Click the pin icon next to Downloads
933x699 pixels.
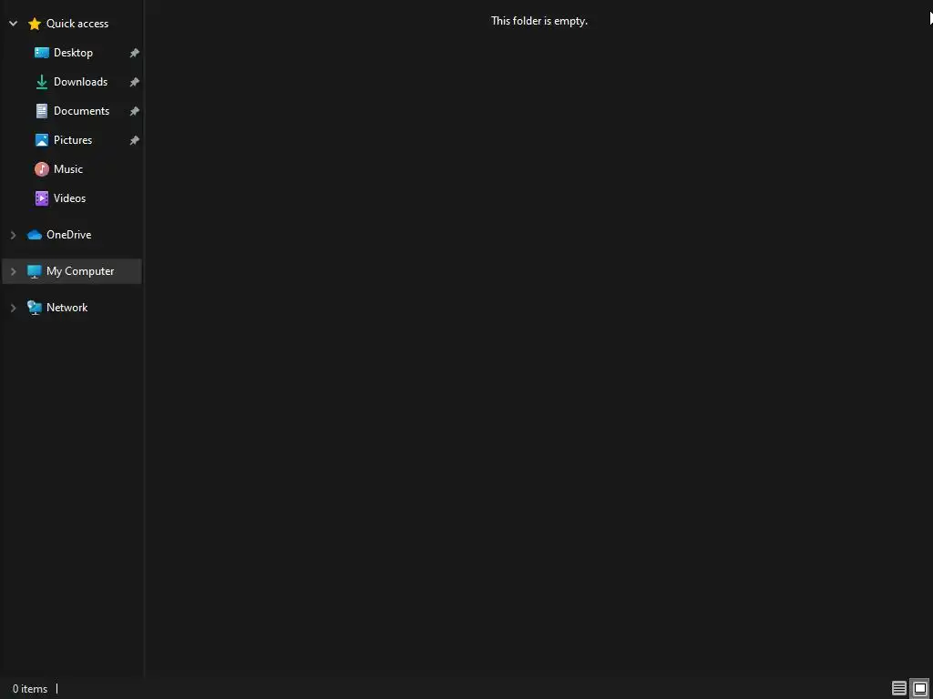point(135,82)
